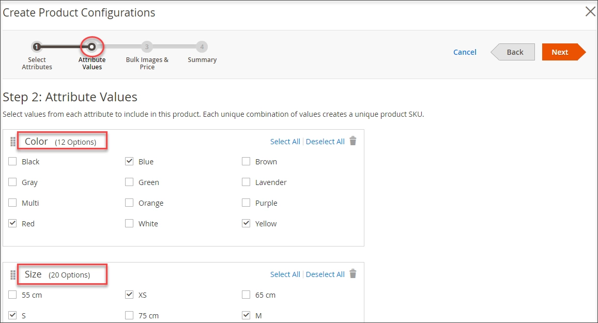Enable the 75 cm size option
The height and width of the screenshot is (323, 598).
129,315
